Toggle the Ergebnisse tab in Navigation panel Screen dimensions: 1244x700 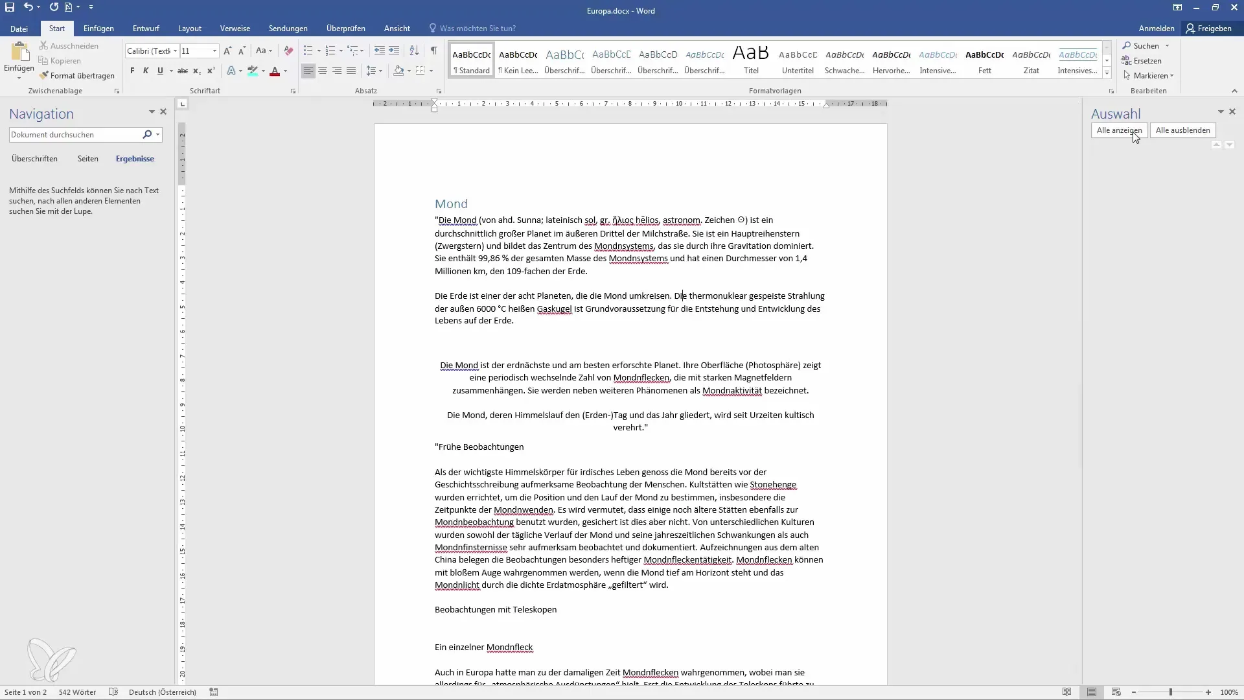pyautogui.click(x=134, y=159)
